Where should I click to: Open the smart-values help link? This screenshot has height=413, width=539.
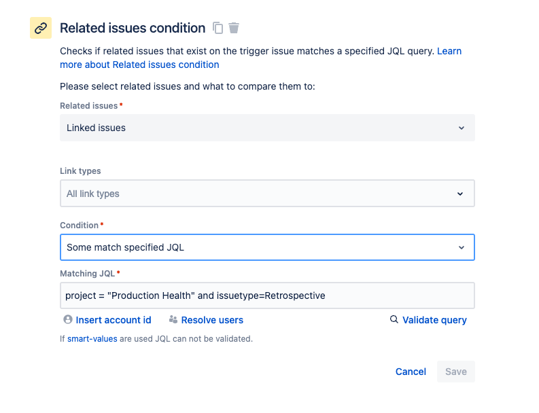[92, 338]
